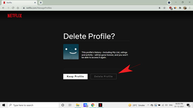Show hidden system tray icons
193x108 pixels.
point(148,105)
